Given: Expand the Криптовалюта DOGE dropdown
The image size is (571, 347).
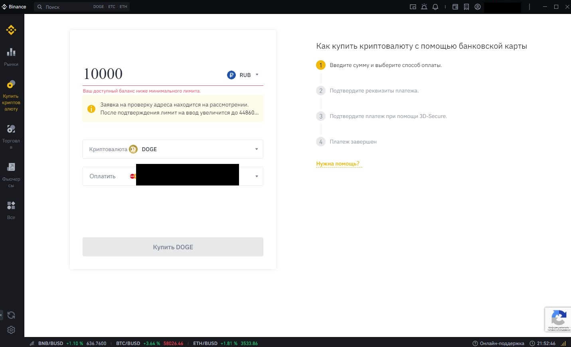Looking at the screenshot, I should [x=173, y=149].
